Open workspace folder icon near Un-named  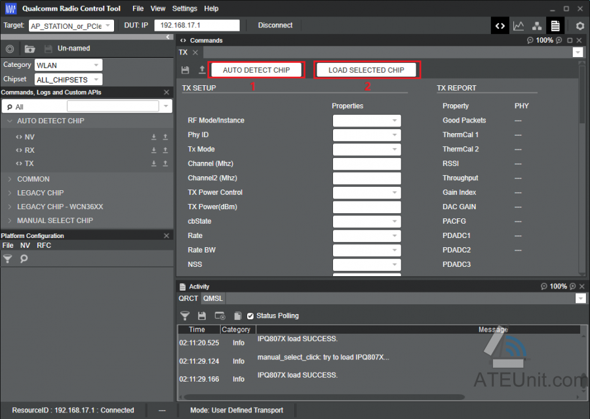click(x=29, y=49)
